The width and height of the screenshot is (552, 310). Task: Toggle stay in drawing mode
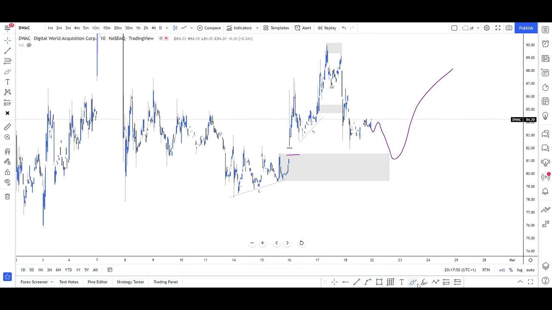[7, 162]
